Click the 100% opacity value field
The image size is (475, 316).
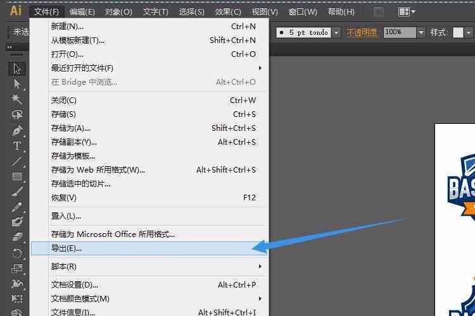point(400,33)
